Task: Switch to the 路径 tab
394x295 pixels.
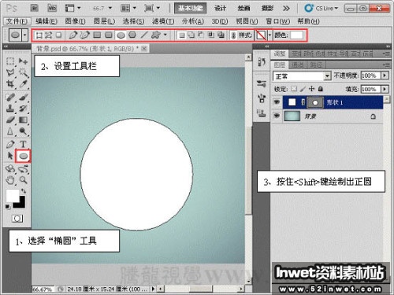Action: click(x=316, y=65)
